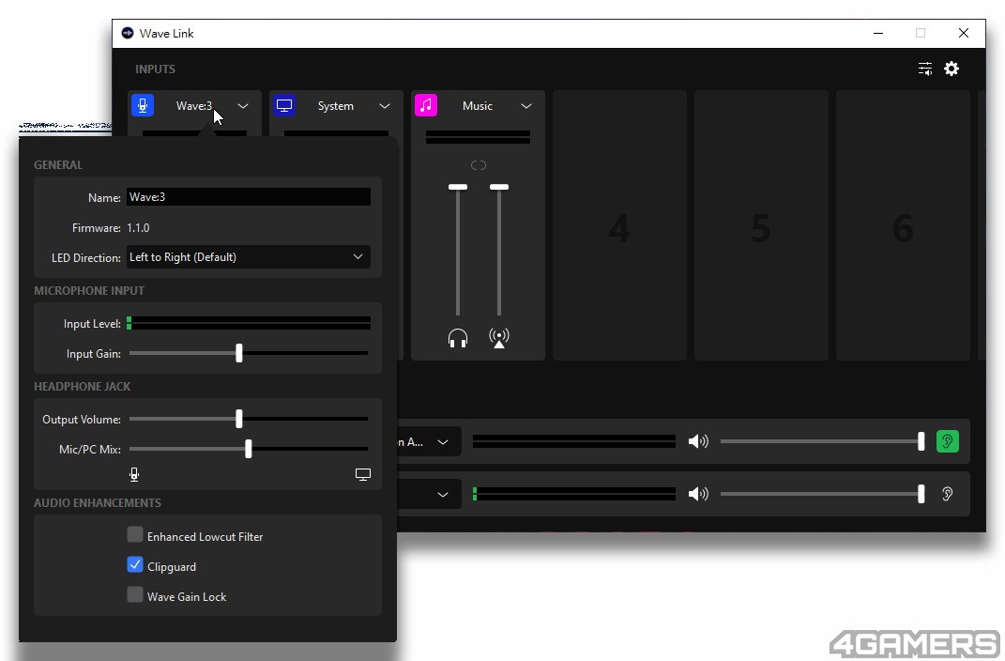Open the Wave Link settings gear
The image size is (1005, 661).
(x=952, y=69)
